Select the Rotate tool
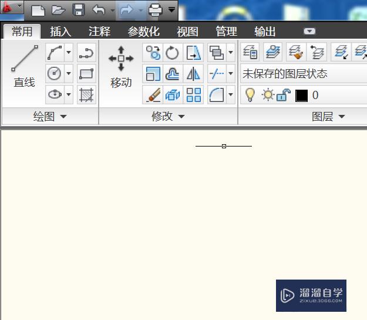The width and height of the screenshot is (367, 320). [x=173, y=53]
